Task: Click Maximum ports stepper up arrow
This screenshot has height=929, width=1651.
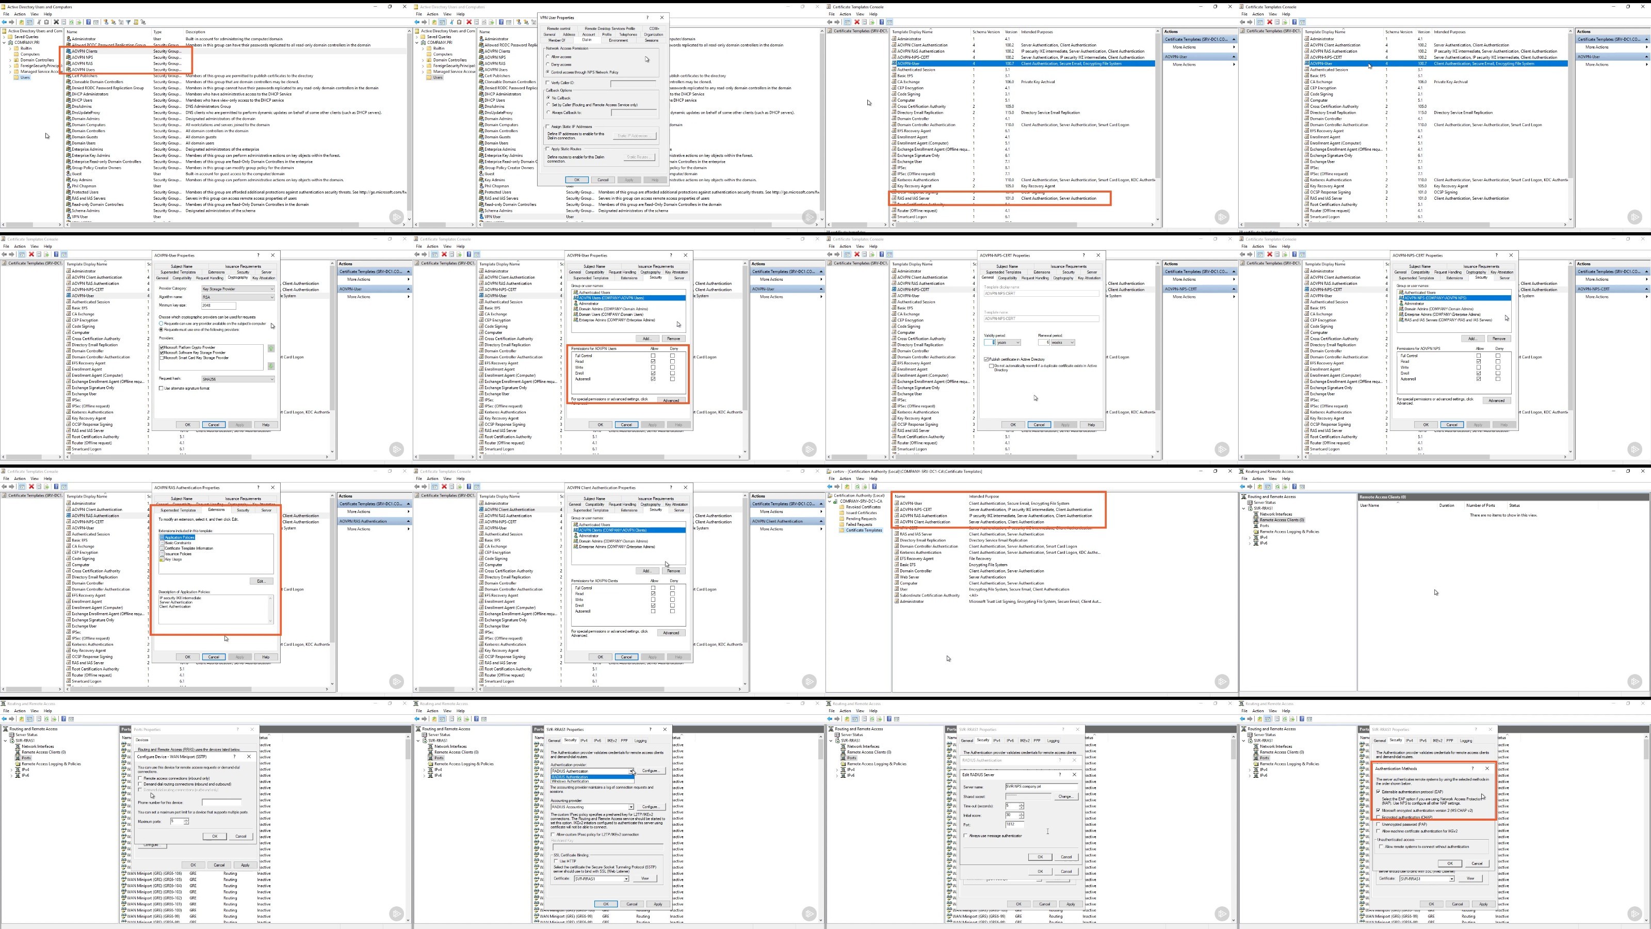Action: pos(186,820)
